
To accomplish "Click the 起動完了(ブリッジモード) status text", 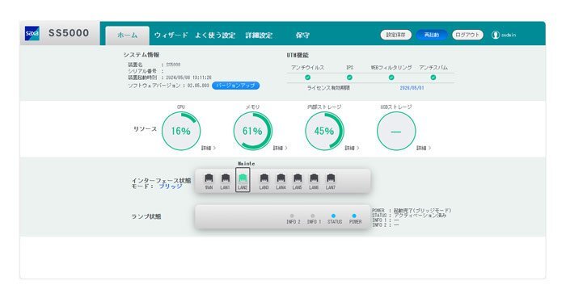I will point(422,211).
